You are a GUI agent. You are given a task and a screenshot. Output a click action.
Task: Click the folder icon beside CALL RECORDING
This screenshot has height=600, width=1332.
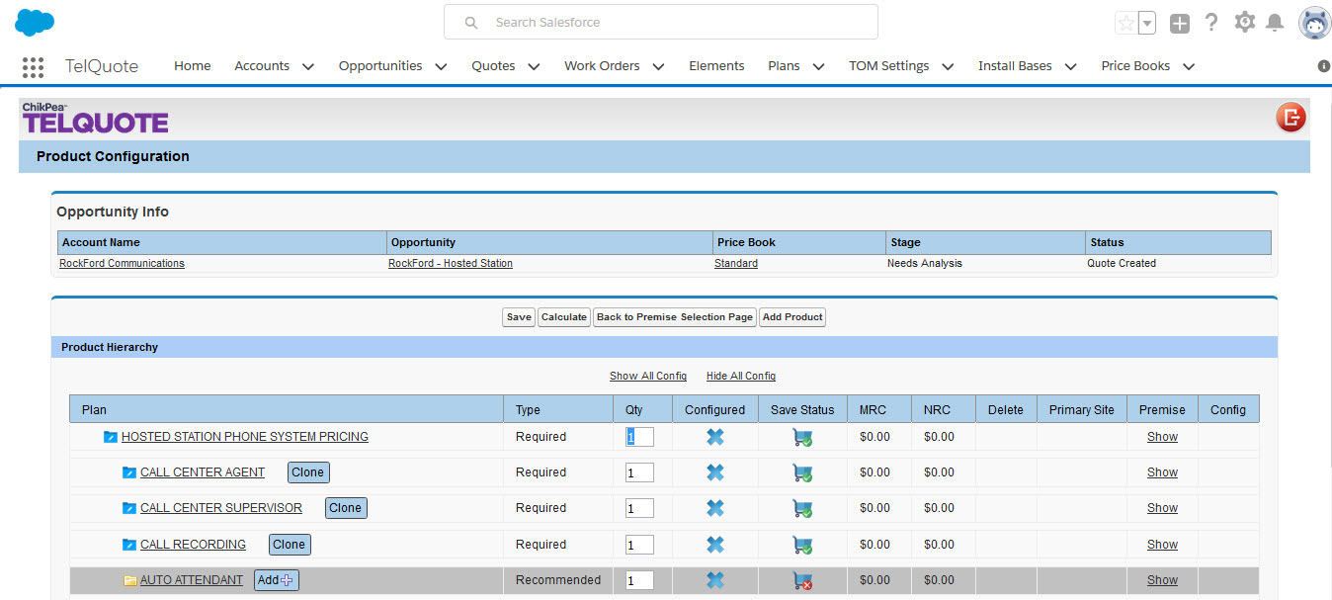tap(128, 544)
